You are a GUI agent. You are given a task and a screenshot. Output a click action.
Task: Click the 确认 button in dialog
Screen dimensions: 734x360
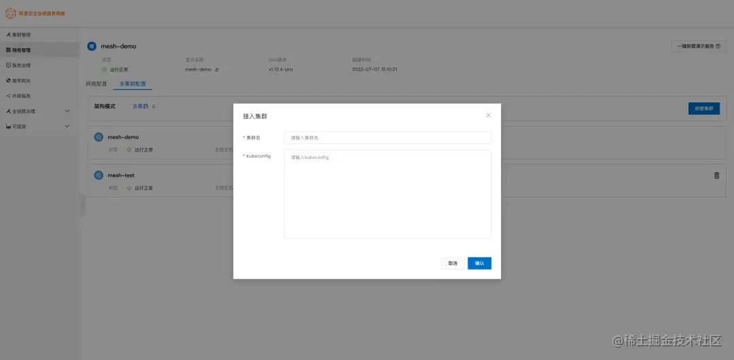point(479,263)
